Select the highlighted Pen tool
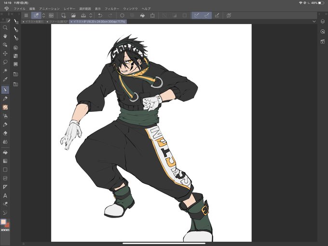Screen dimensions: 328x246 pos(5,90)
